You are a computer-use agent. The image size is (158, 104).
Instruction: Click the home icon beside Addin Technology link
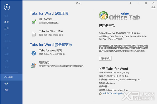click(x=100, y=93)
